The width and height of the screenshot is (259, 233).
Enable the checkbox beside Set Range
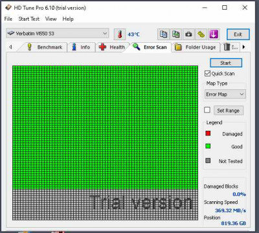coord(207,110)
